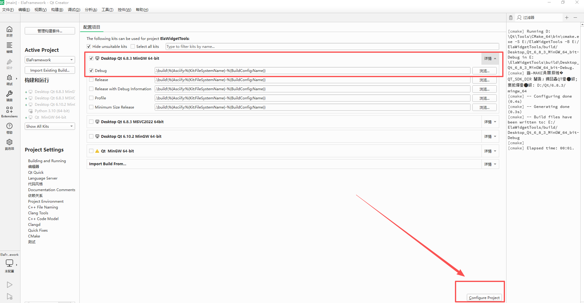This screenshot has width=584, height=303.
Task: Open the Help mode (帮助) question icon
Action: pos(9,126)
